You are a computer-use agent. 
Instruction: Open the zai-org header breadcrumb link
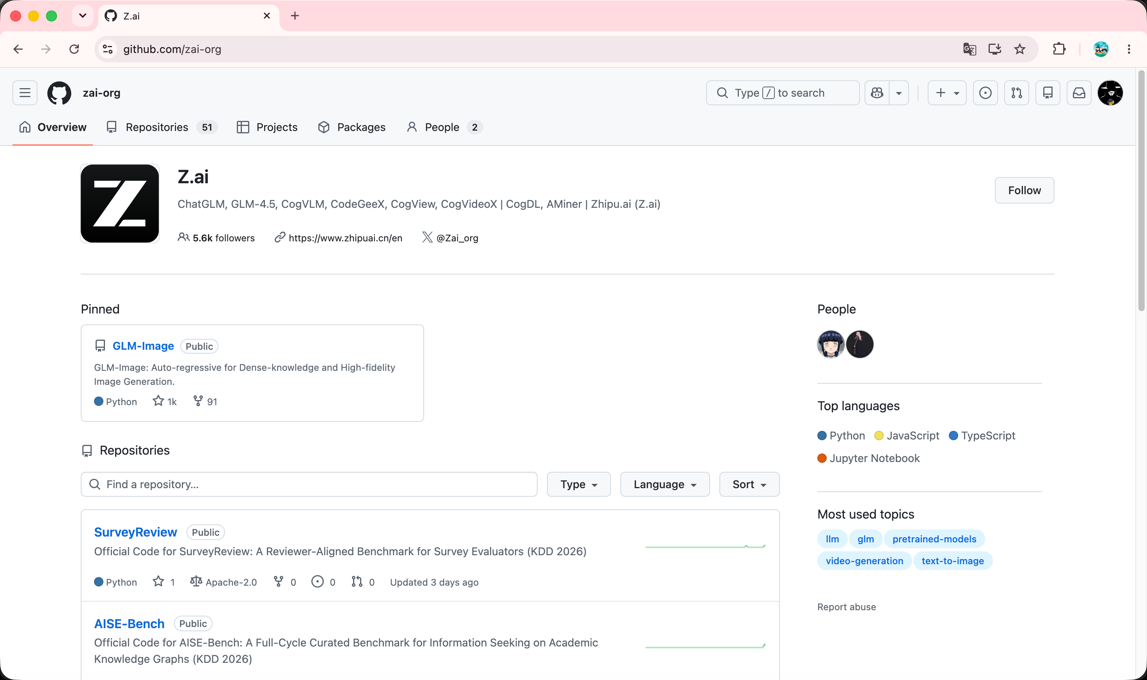tap(101, 93)
